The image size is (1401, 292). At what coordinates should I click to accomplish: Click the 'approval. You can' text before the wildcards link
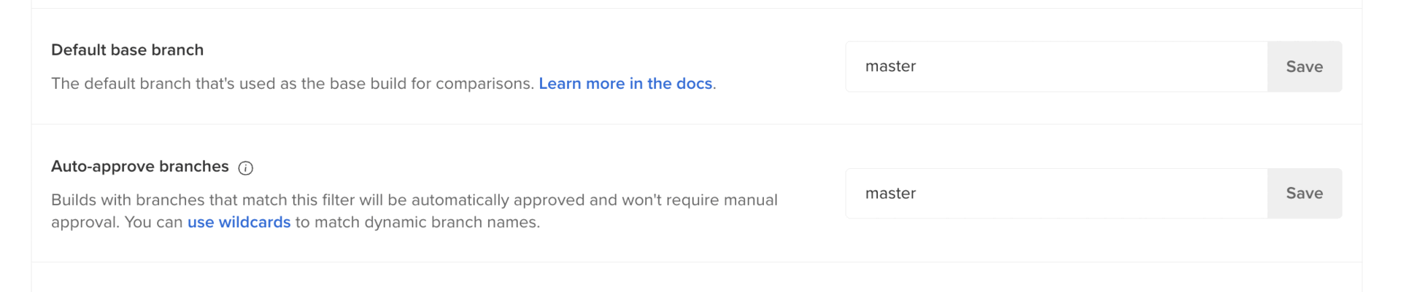coord(117,223)
